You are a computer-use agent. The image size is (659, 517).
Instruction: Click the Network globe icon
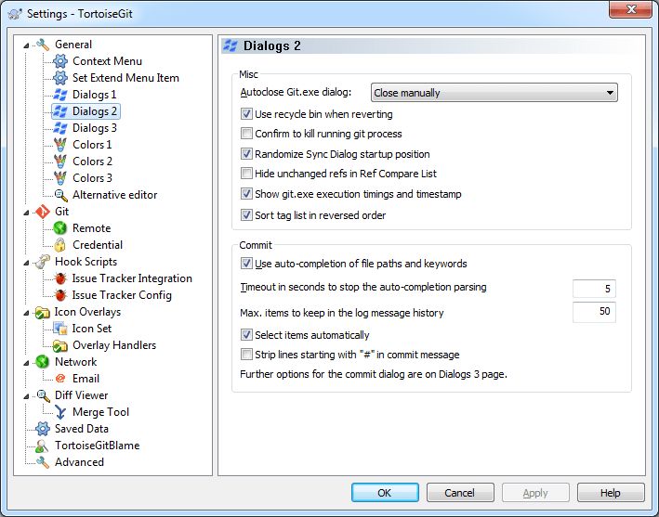tap(43, 362)
